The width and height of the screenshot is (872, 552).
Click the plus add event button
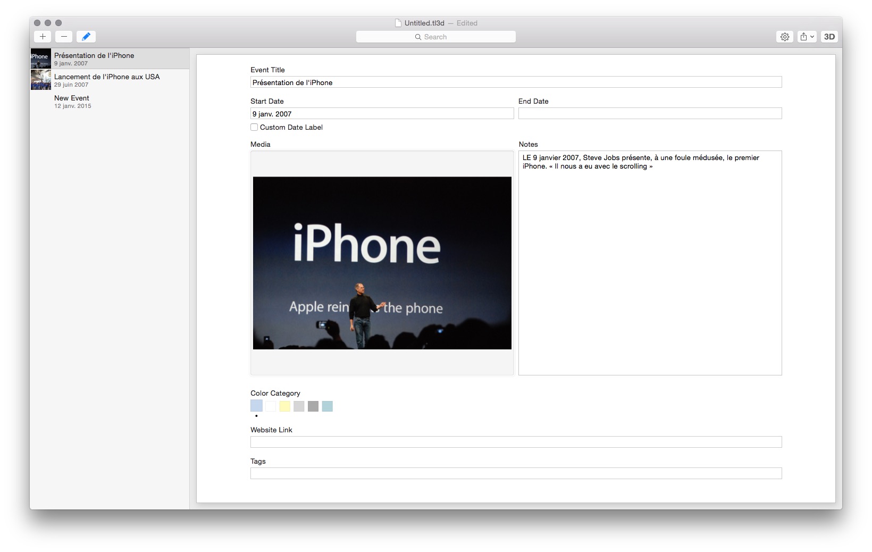(x=43, y=37)
